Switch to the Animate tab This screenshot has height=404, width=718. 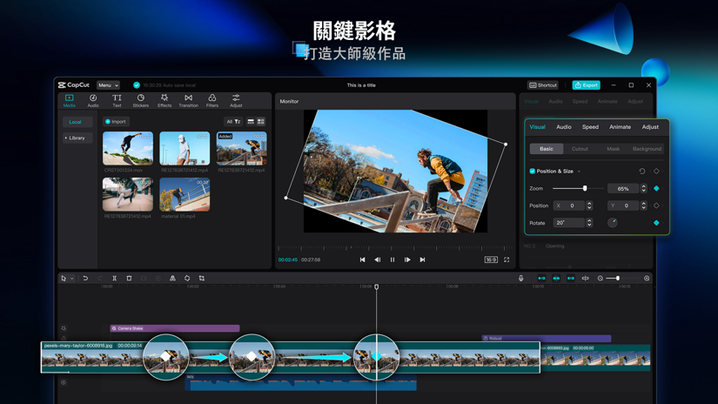click(x=620, y=127)
